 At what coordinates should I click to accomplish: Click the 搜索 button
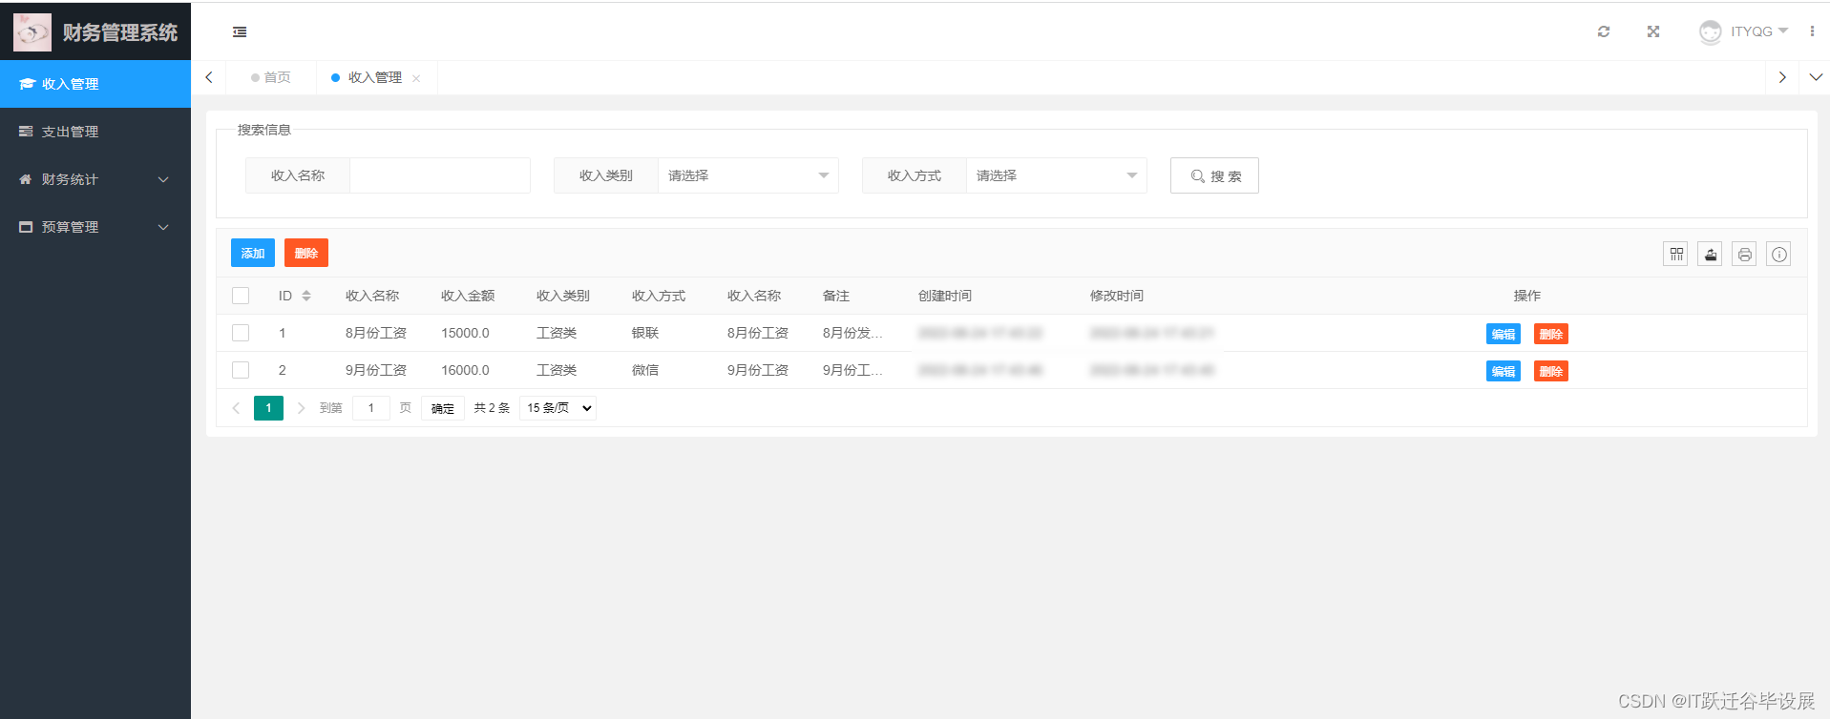tap(1214, 175)
